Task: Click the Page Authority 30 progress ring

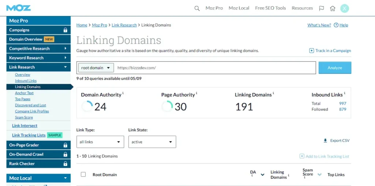Action: coord(167,106)
